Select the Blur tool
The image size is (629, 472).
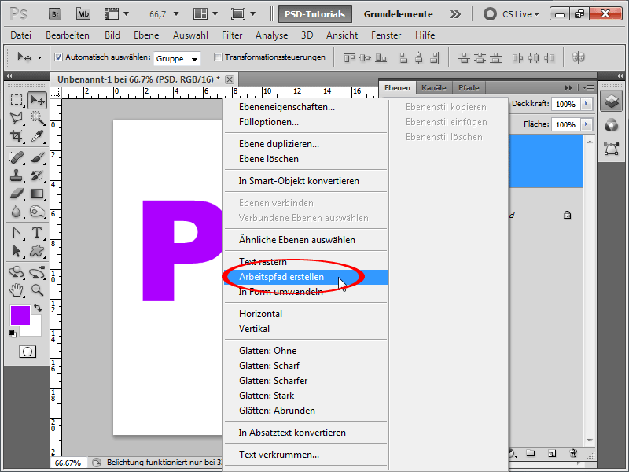[17, 212]
